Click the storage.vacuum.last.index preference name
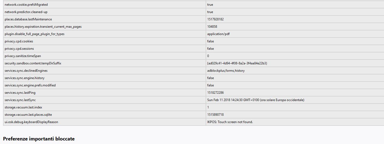The image size is (384, 144). coord(23,107)
